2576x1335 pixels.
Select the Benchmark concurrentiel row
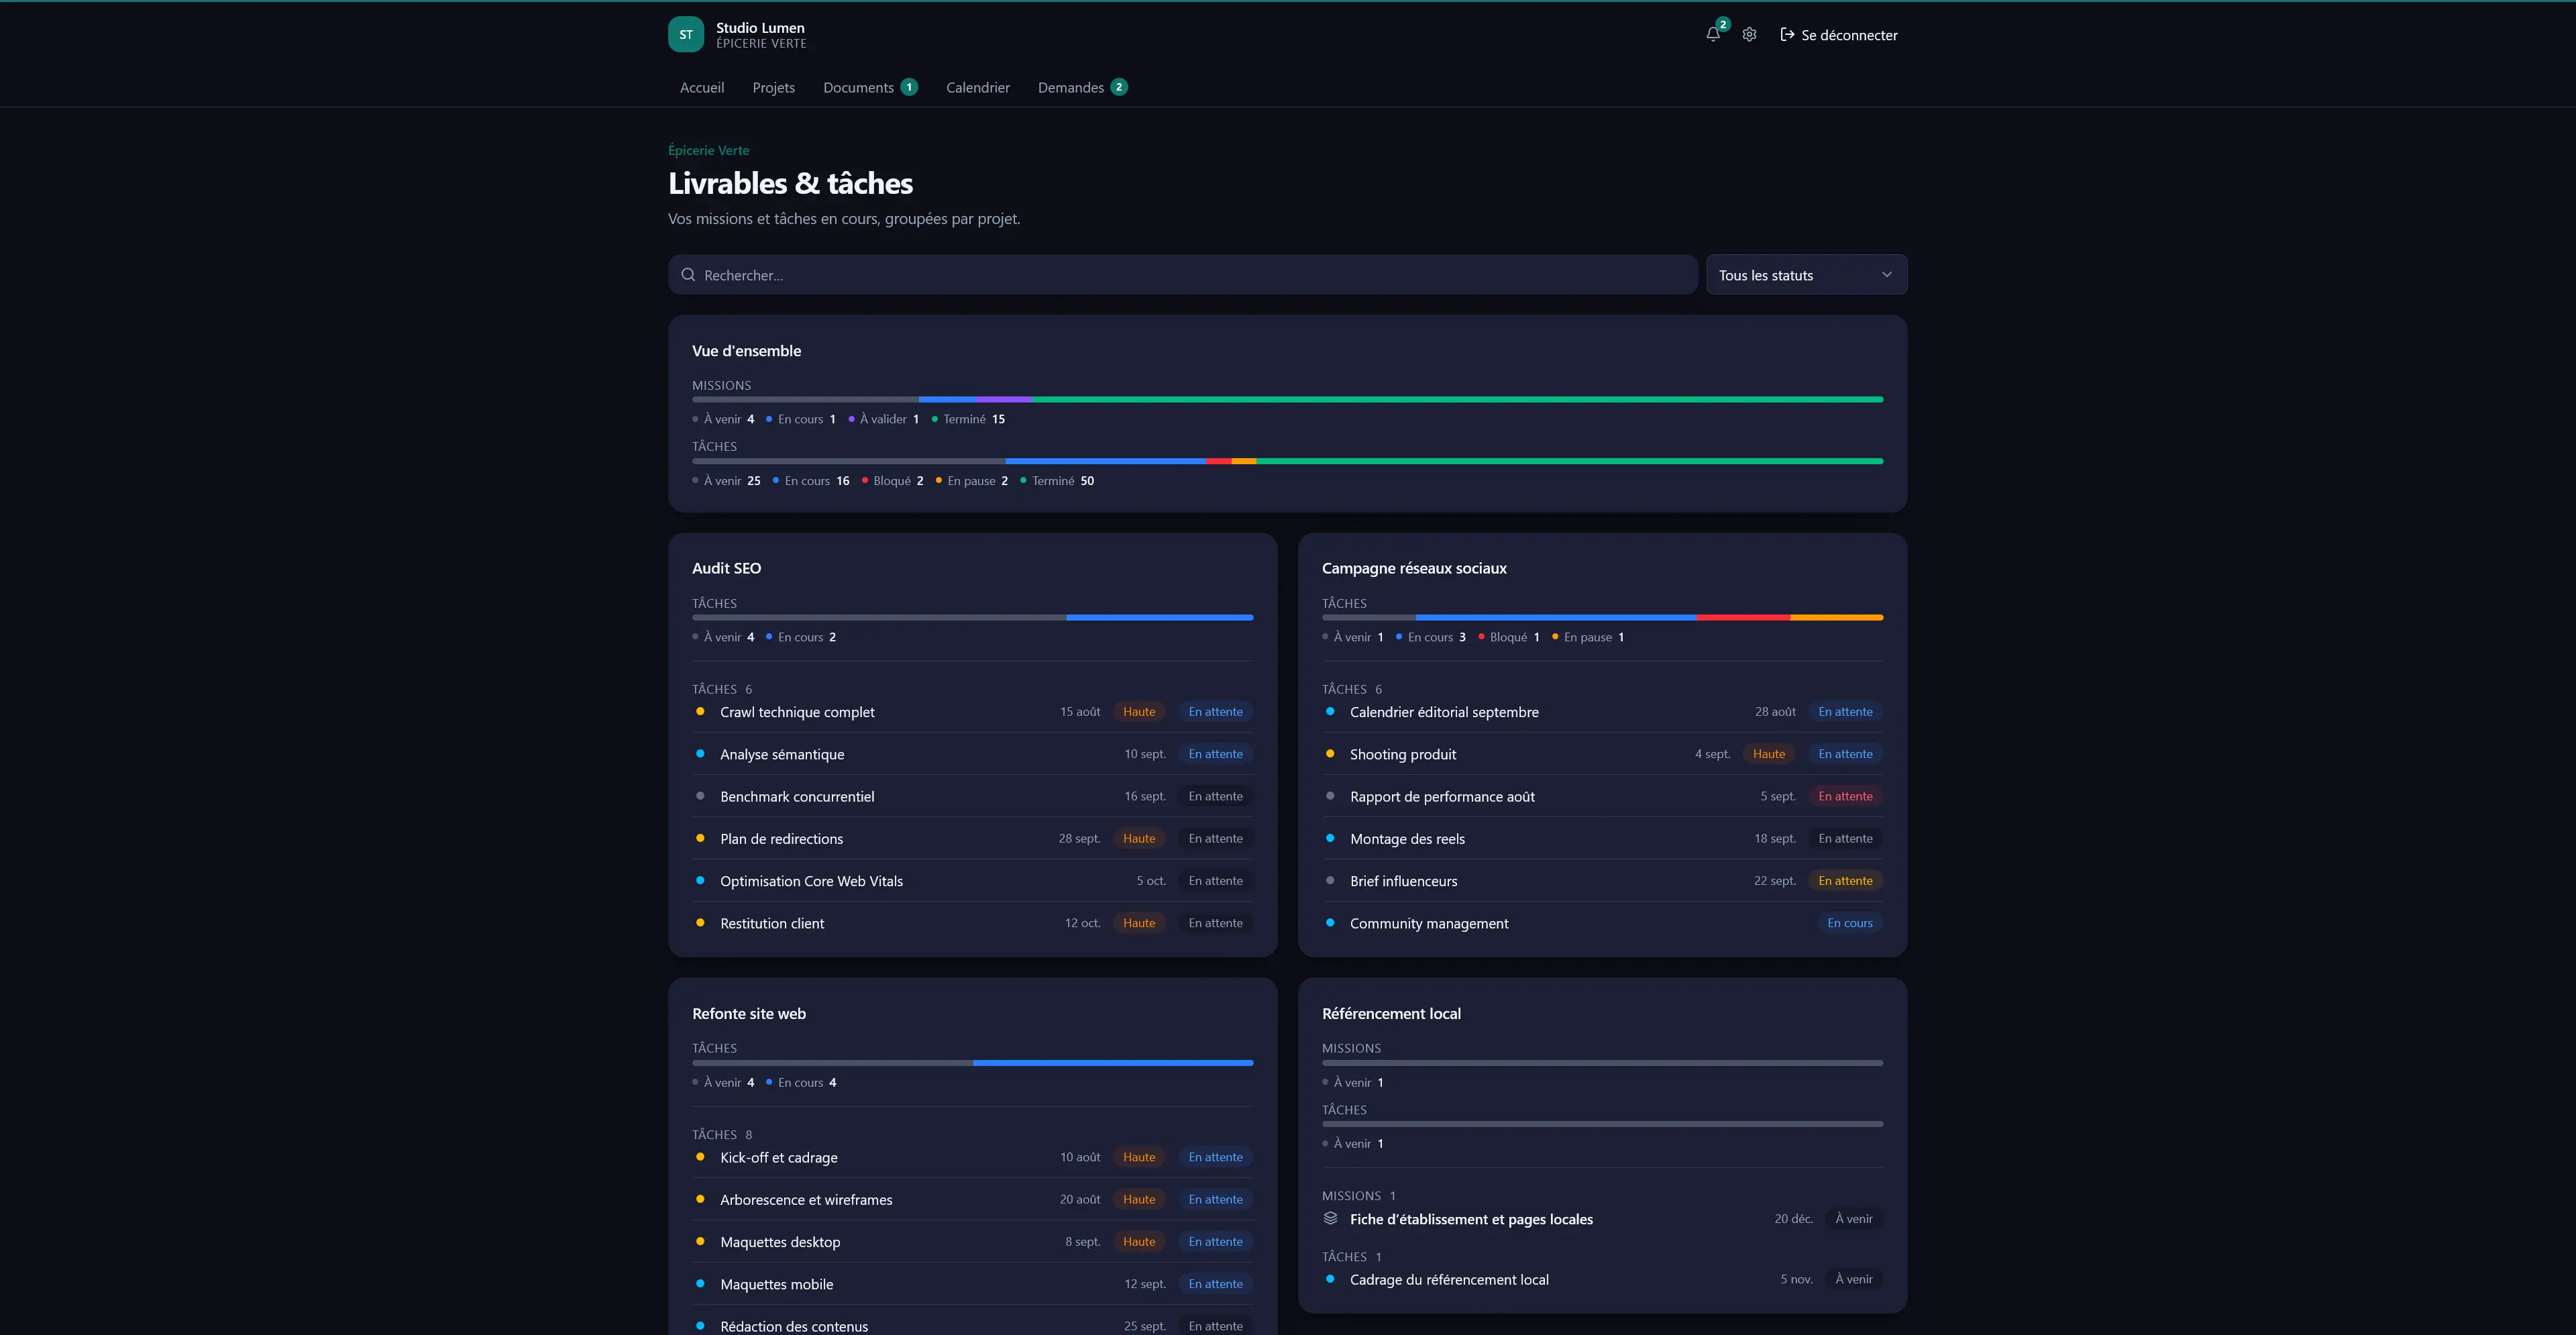[x=972, y=796]
